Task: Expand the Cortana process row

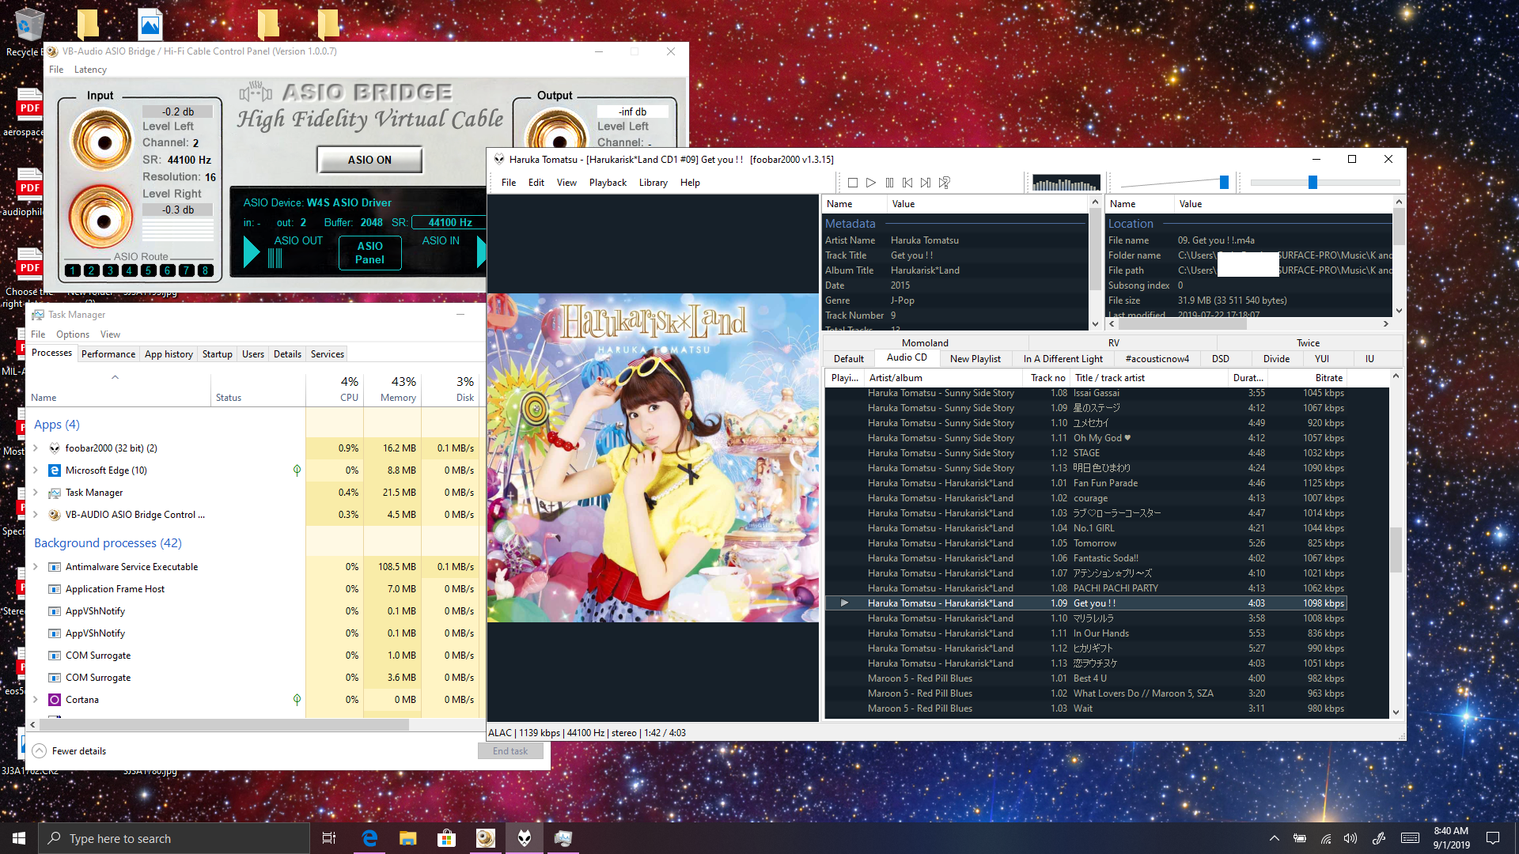Action: (36, 700)
